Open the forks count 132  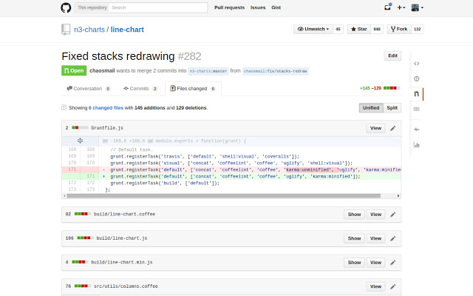(x=417, y=30)
